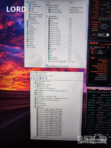Screen dimensions: 111x148
Task: Click the Display category icon
Action: pyautogui.click(x=27, y=27)
